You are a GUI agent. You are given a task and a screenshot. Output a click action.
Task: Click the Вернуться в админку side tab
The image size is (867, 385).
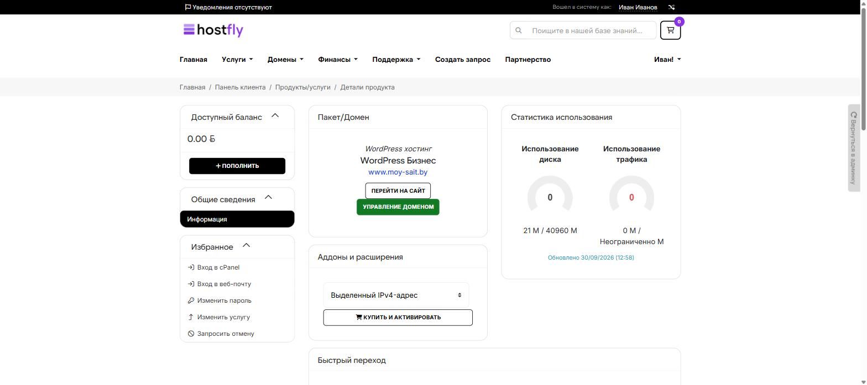[854, 148]
